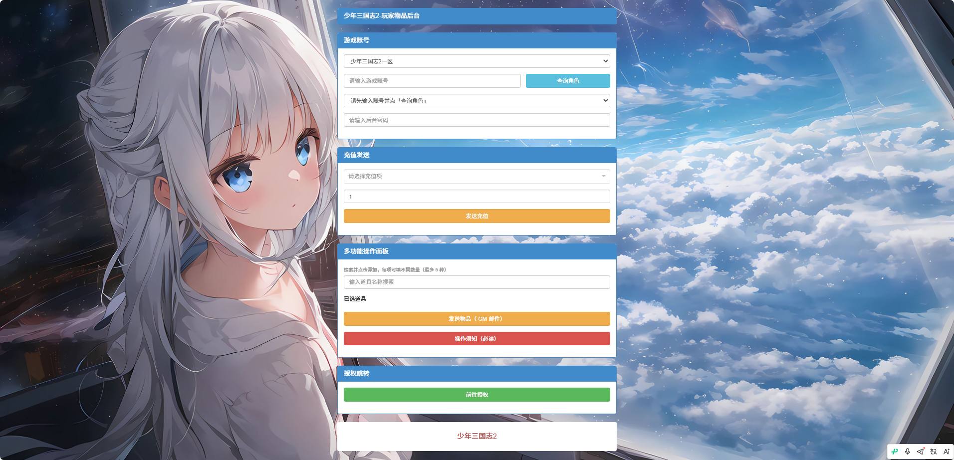Open the red 操作须知（必读）notice button
The image size is (954, 460).
(x=477, y=339)
